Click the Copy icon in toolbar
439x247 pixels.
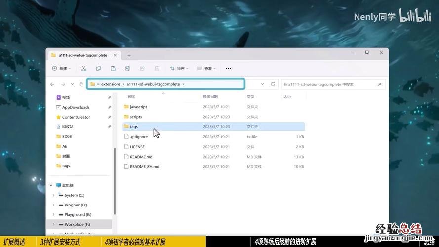[x=98, y=68]
